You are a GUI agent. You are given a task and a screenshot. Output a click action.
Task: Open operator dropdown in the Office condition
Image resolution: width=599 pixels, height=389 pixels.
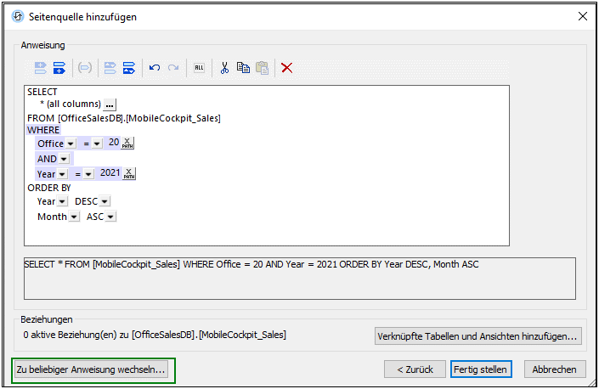(97, 144)
